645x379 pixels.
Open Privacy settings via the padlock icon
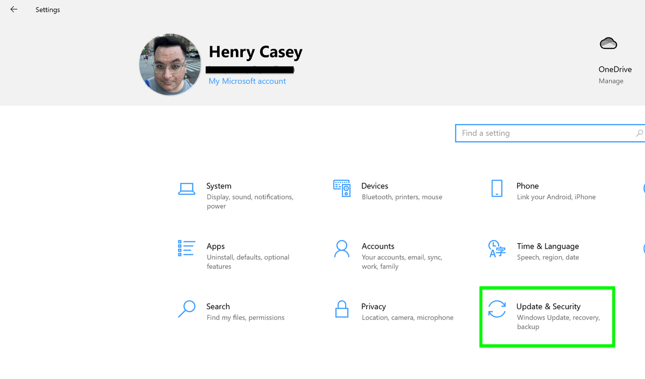coord(342,309)
